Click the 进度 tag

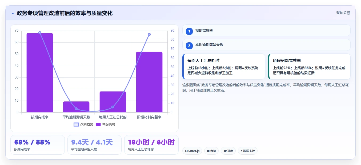(x=228, y=151)
